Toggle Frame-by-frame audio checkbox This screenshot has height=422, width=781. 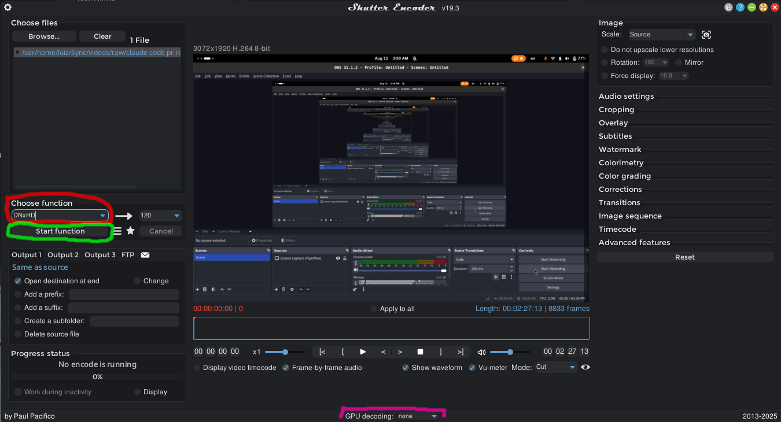tap(286, 368)
